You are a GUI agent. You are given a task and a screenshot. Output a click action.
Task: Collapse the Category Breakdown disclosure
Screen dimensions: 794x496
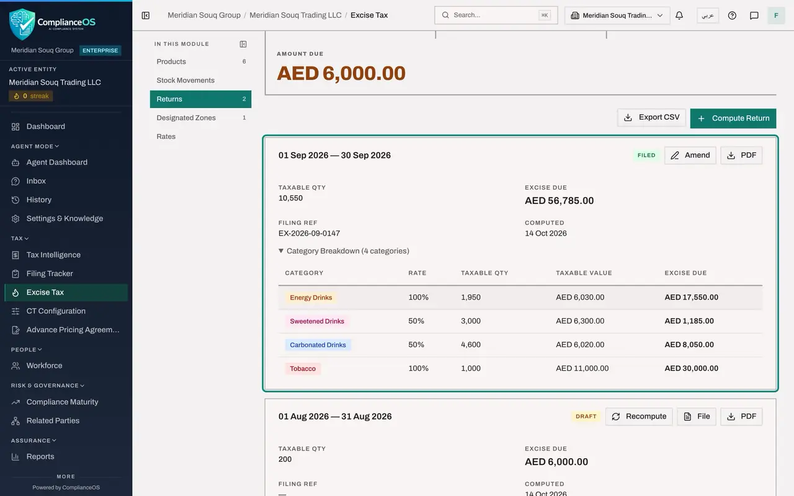[x=344, y=251]
